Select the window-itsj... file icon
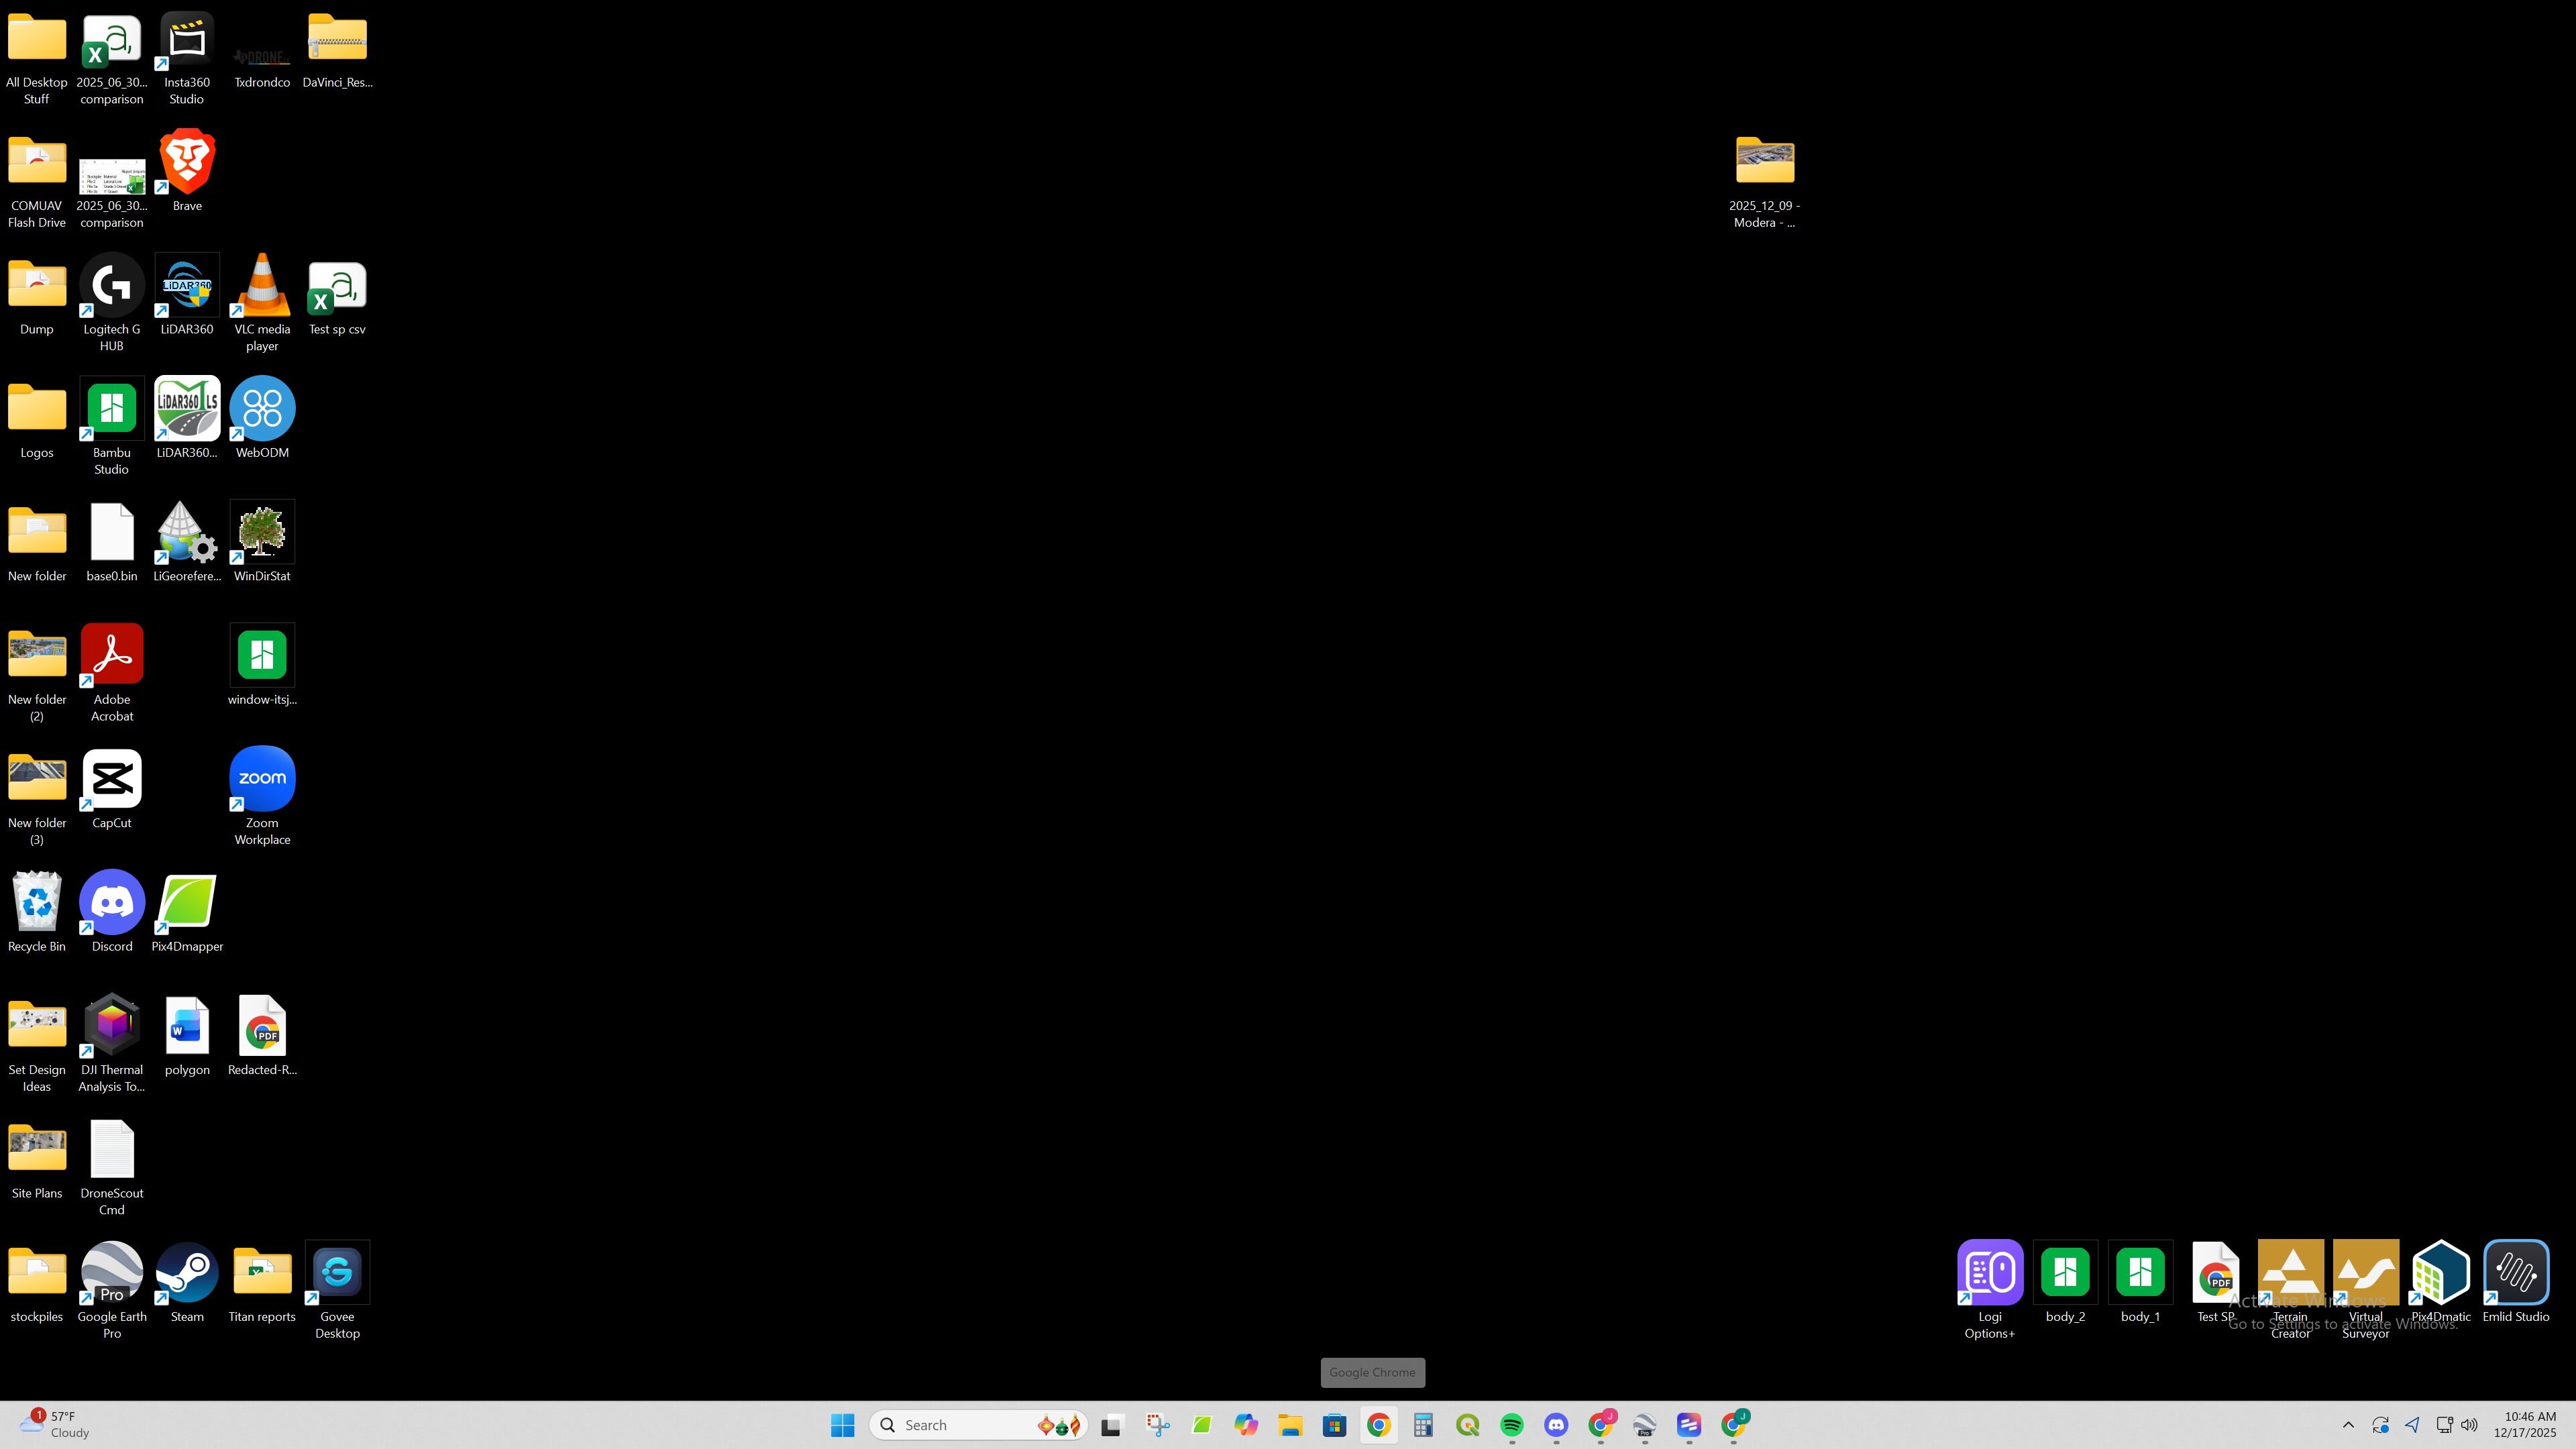Screen dimensions: 2576x1449 tap(262, 666)
